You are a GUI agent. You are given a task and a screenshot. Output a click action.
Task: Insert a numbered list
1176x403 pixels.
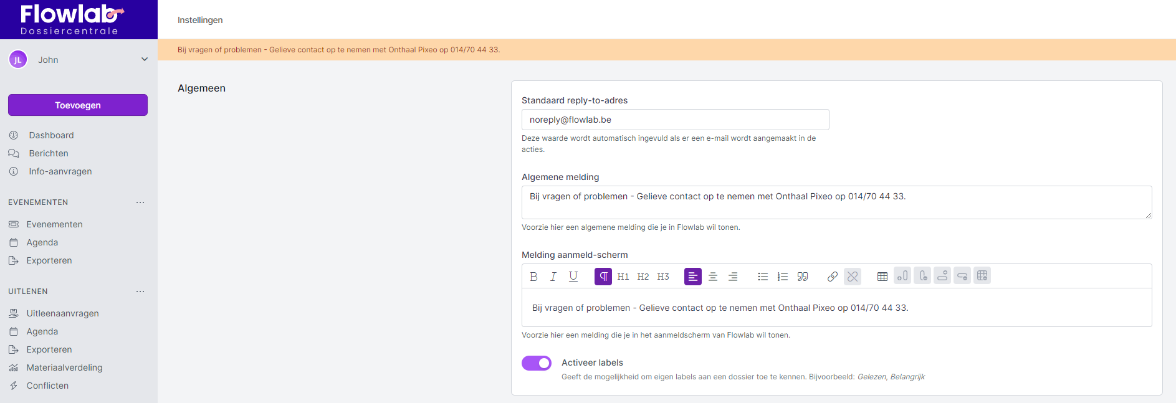click(x=783, y=277)
